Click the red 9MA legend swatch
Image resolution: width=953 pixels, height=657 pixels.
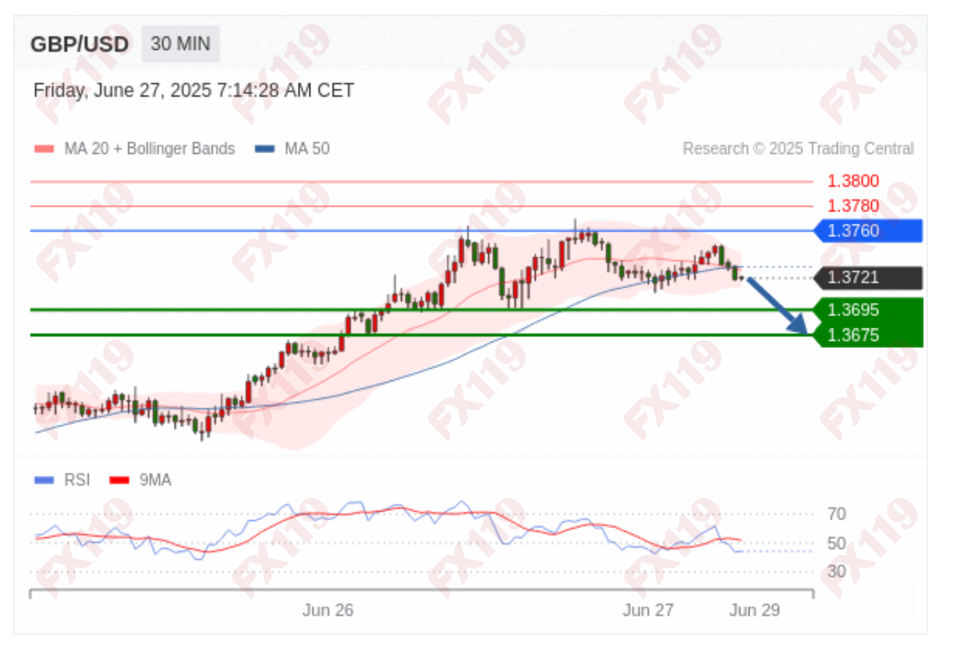coord(120,480)
